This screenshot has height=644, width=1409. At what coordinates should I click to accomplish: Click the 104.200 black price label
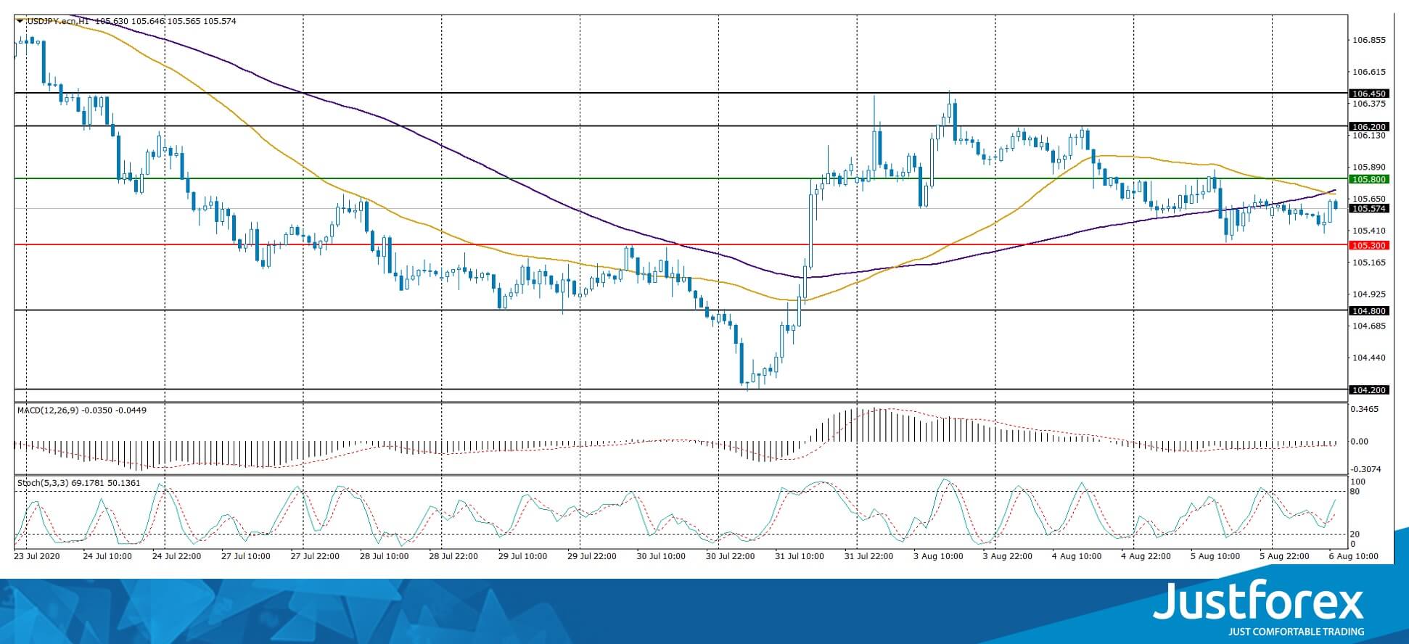point(1368,390)
